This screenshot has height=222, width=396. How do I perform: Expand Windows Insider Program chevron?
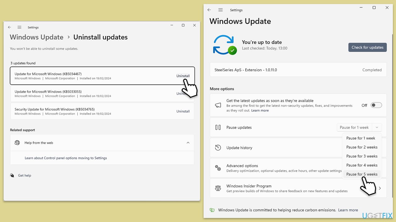coord(380,188)
